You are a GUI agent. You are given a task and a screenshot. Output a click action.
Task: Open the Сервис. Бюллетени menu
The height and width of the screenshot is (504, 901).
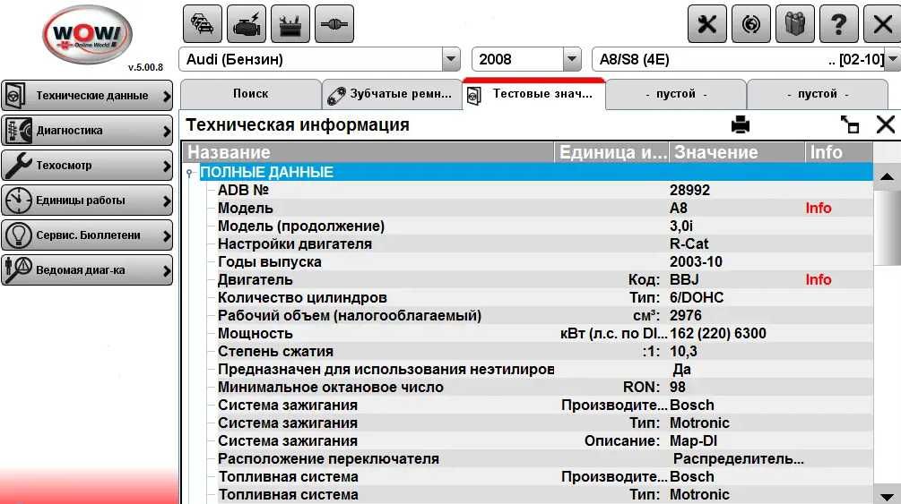coord(87,235)
